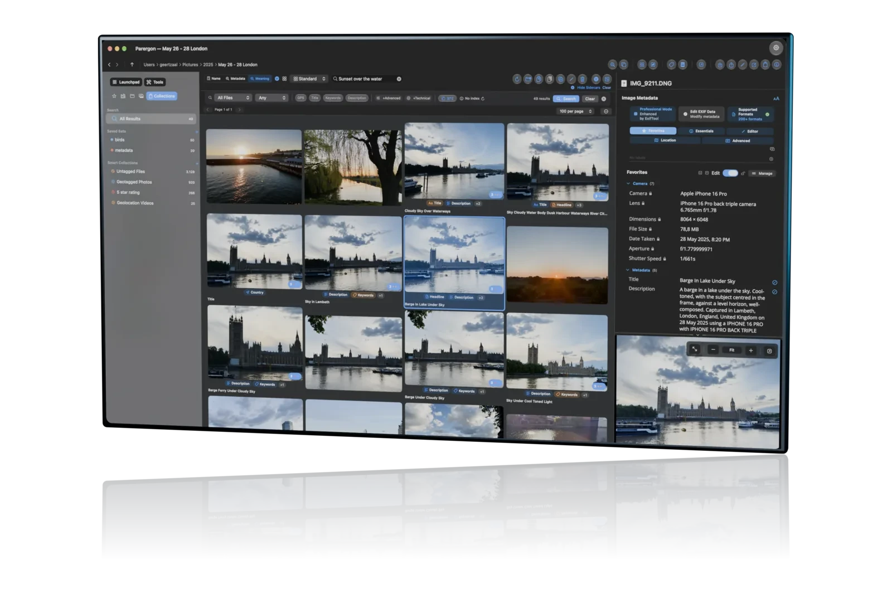Collapse the Camera metadata group
892x594 pixels.
point(628,183)
